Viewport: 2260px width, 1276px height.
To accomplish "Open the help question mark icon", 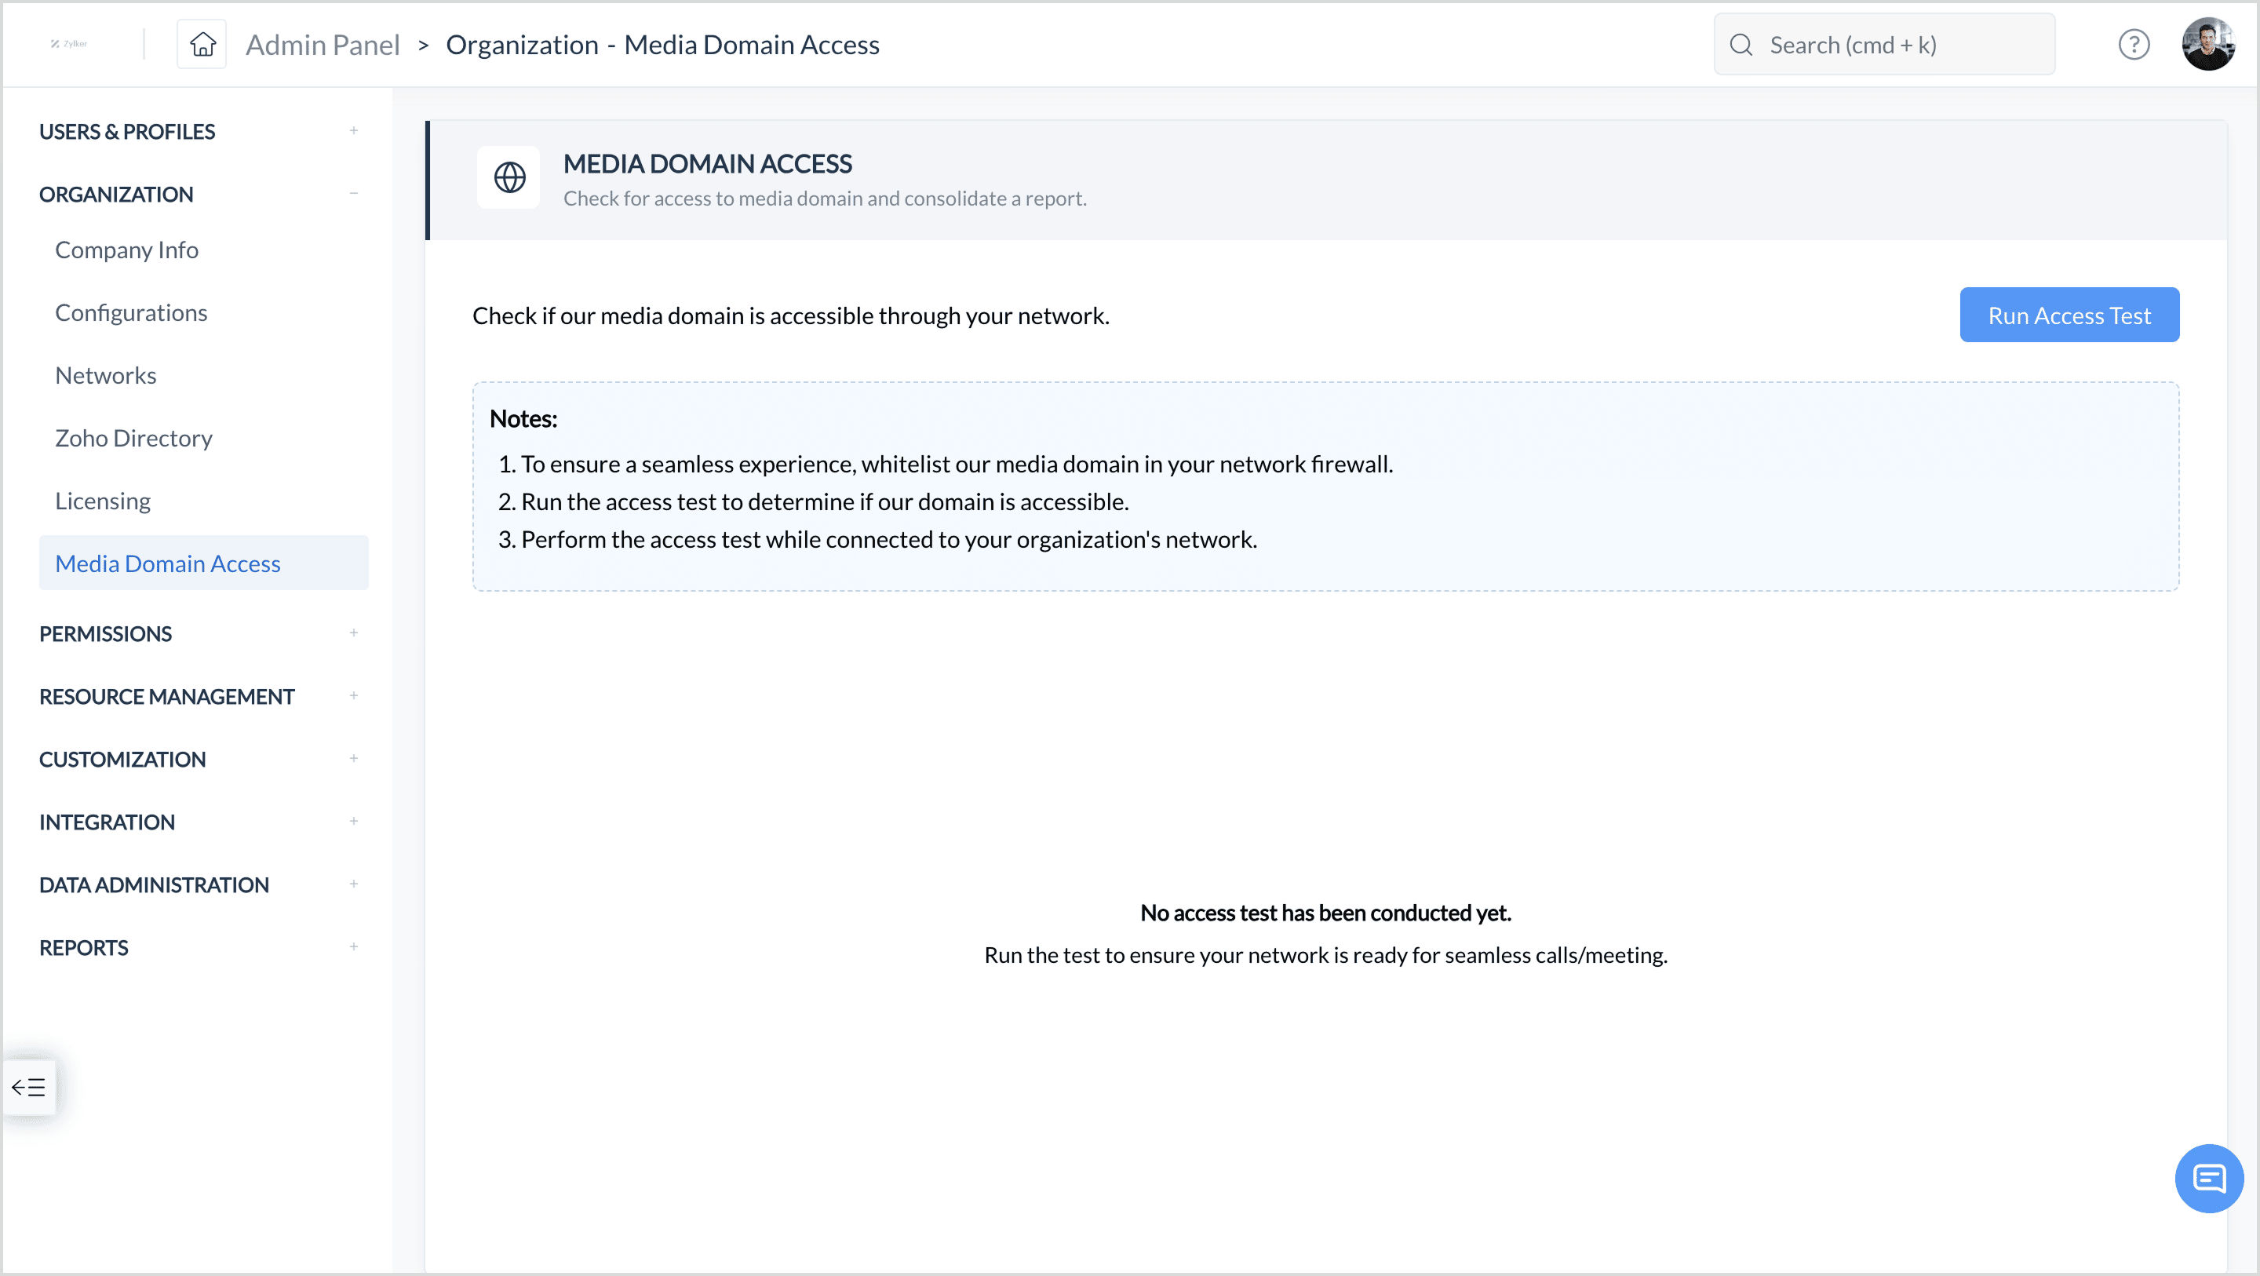I will click(2134, 44).
